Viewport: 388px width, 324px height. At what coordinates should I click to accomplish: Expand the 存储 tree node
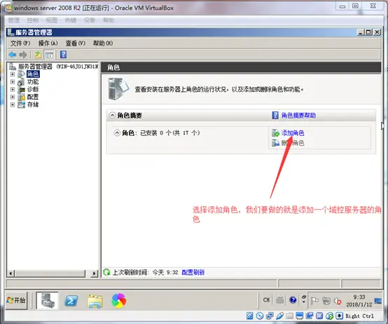tap(13, 104)
